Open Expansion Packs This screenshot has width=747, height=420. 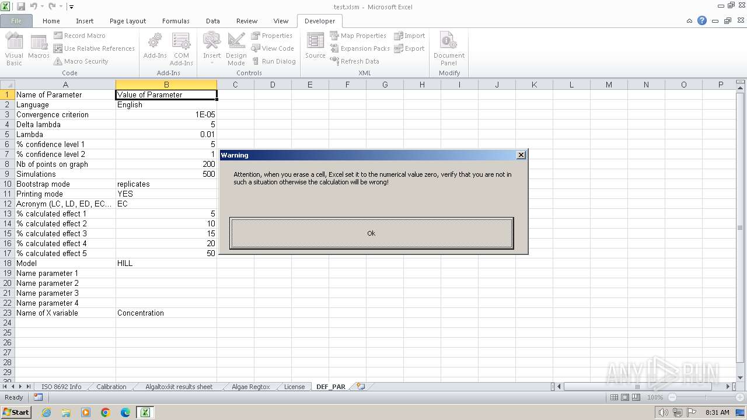[x=359, y=48]
